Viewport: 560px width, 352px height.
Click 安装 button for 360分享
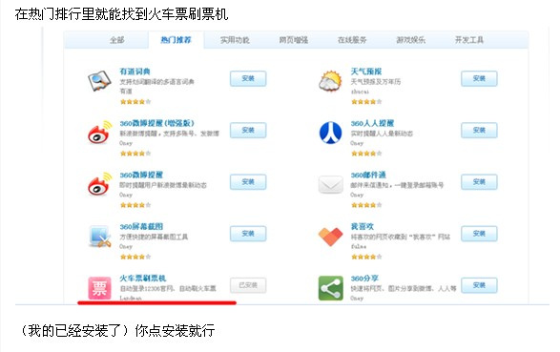pos(479,285)
